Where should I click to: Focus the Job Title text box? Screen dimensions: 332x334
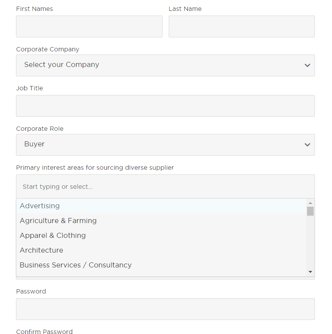(x=165, y=106)
